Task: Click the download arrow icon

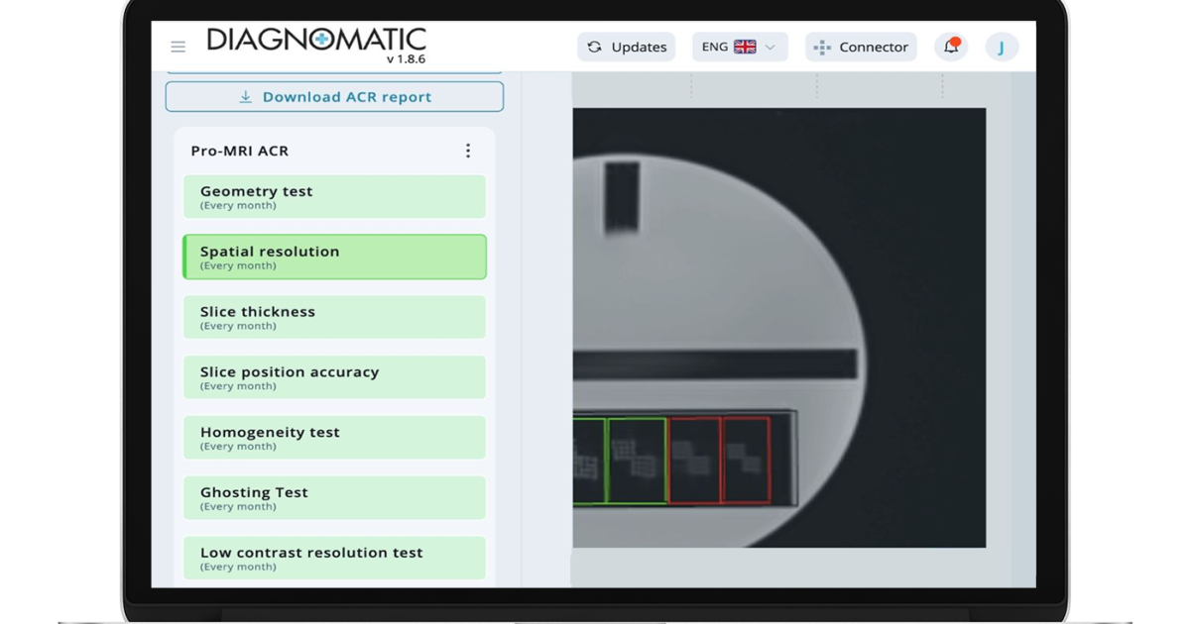Action: click(x=246, y=97)
